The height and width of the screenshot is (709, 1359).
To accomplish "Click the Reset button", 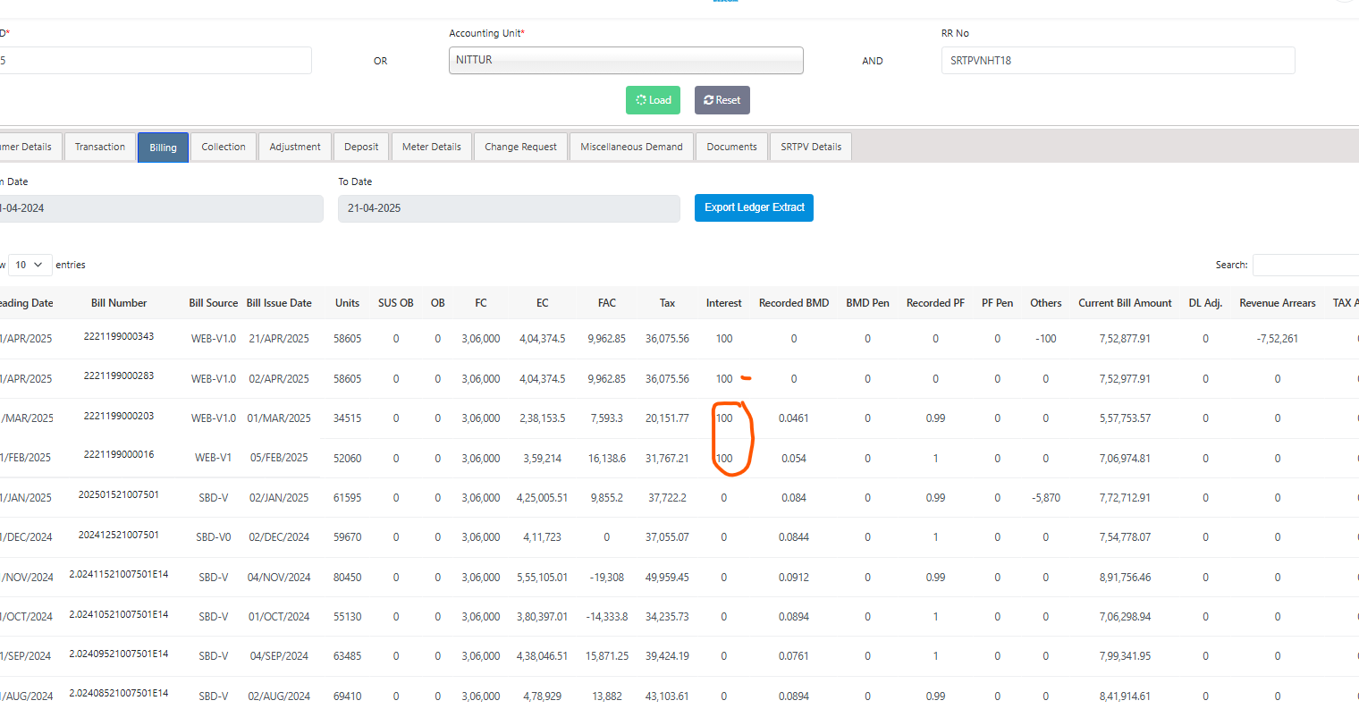I will tap(722, 100).
